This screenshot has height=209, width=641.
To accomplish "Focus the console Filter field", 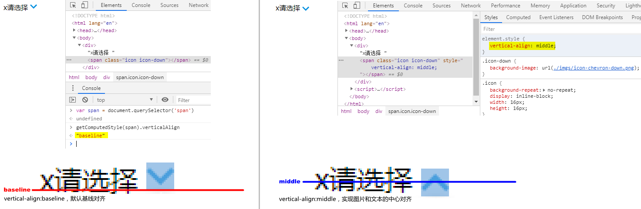I will pyautogui.click(x=193, y=100).
